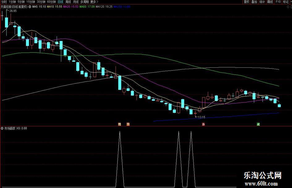Click the 市场赢家 indicator name
292x188 pixels.
click(10, 128)
